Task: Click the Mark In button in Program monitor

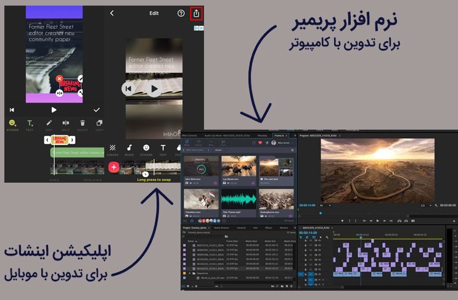Action: click(350, 221)
